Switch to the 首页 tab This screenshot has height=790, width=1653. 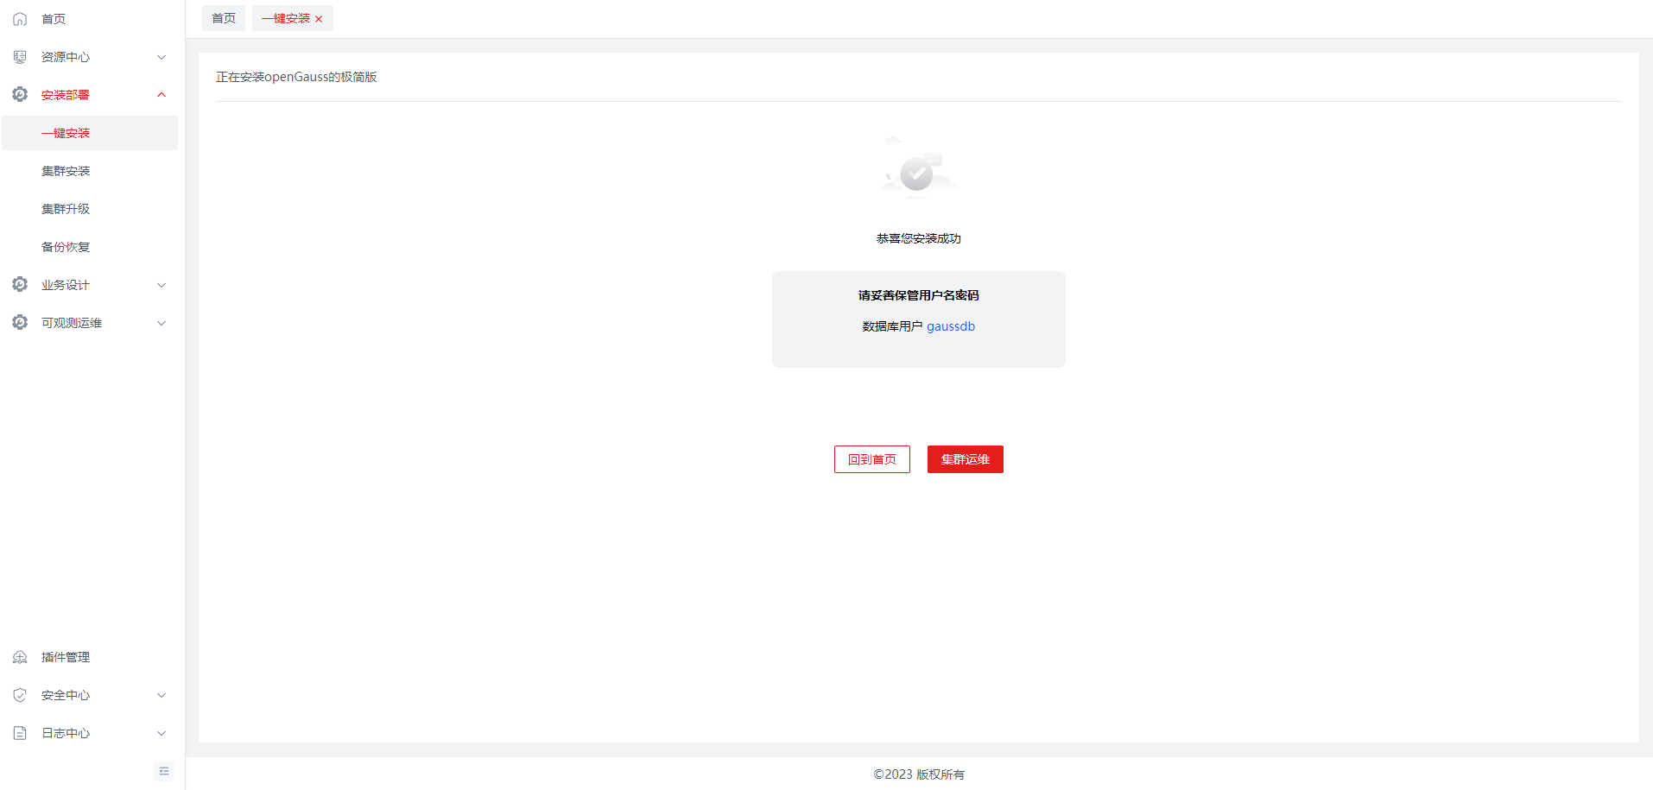tap(224, 18)
